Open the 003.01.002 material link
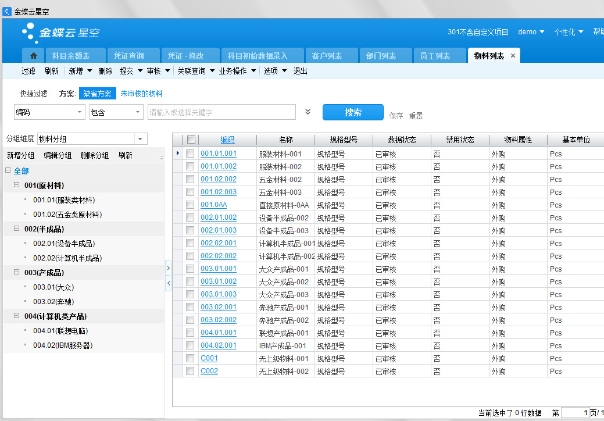Viewport: 604px width, 421px height. pyautogui.click(x=219, y=281)
